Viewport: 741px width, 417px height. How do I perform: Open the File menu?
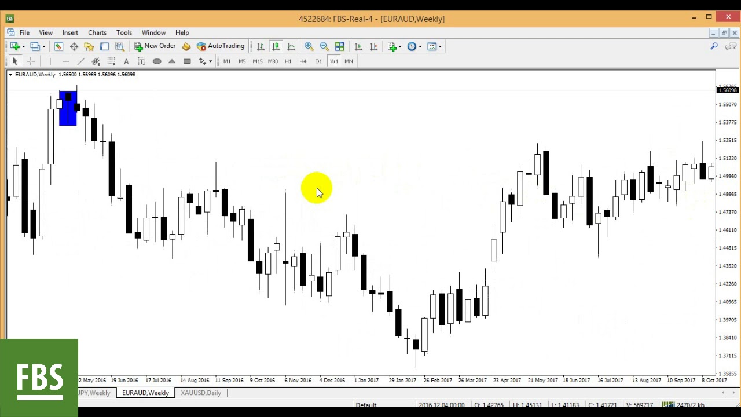pos(24,33)
